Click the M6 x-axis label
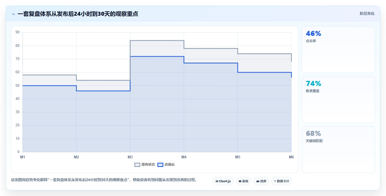This screenshot has width=386, height=196. point(291,157)
